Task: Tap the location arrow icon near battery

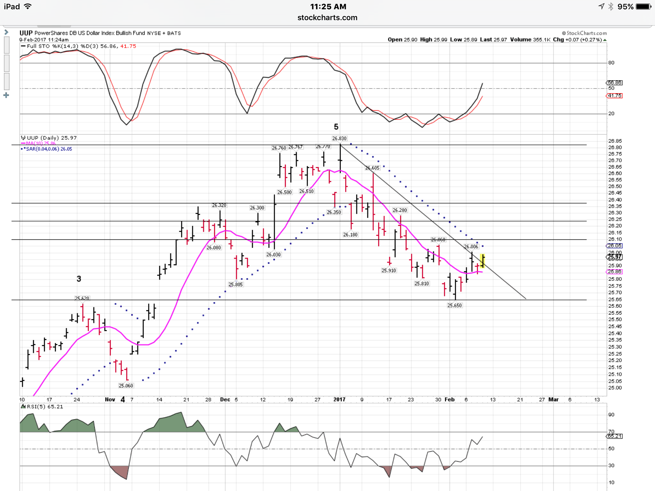Action: [x=601, y=6]
